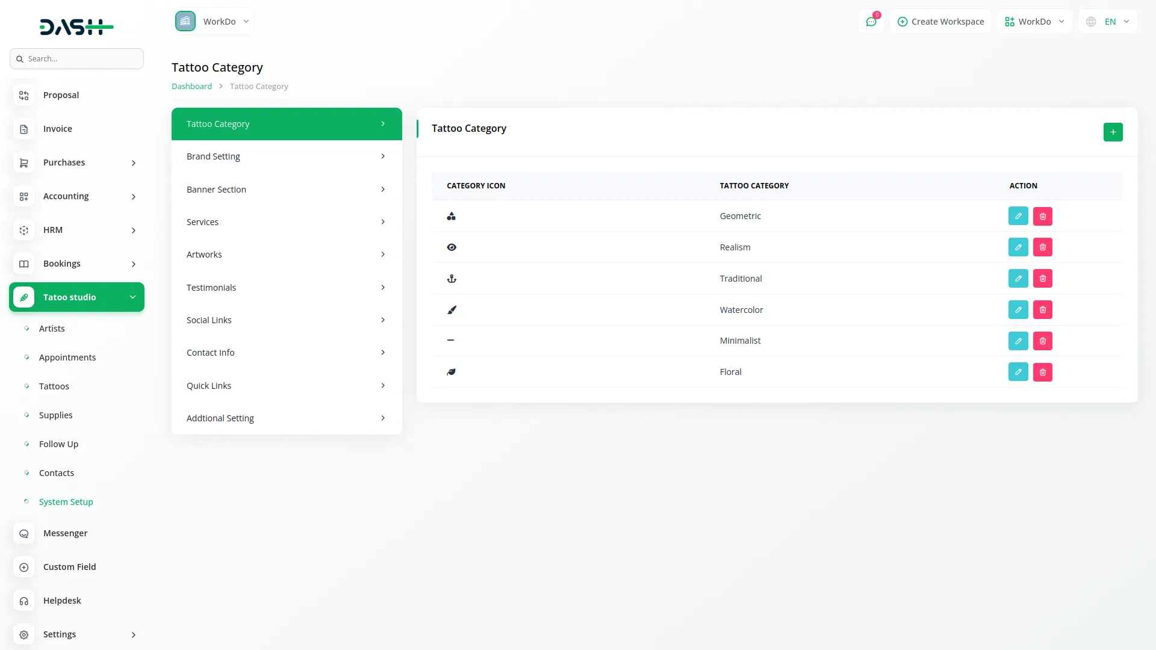Click the Traditional anchor category icon
Screen dimensions: 1156x650
(x=452, y=279)
